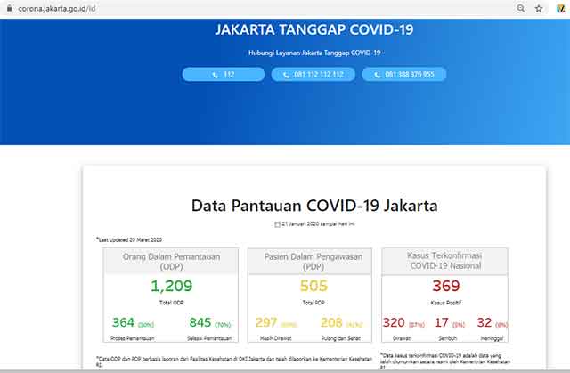Screen dimensions: 570x373
Task: Click the 1,209 Total ODP value
Action: coord(171,286)
